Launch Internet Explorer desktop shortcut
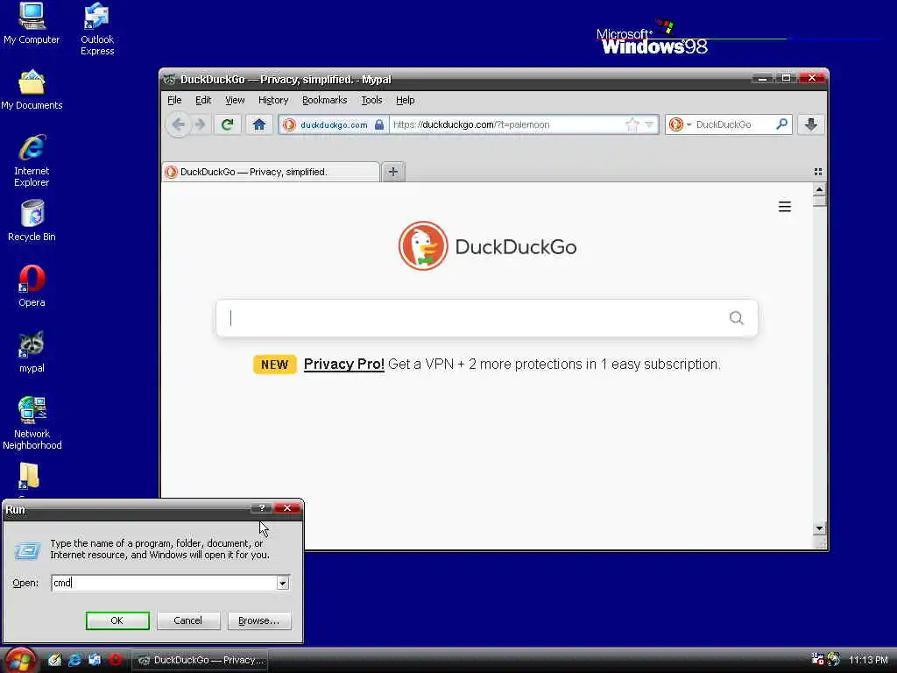897x673 pixels. 32,161
